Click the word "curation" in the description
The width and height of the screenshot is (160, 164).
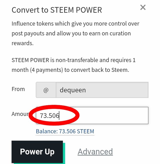[119, 34]
